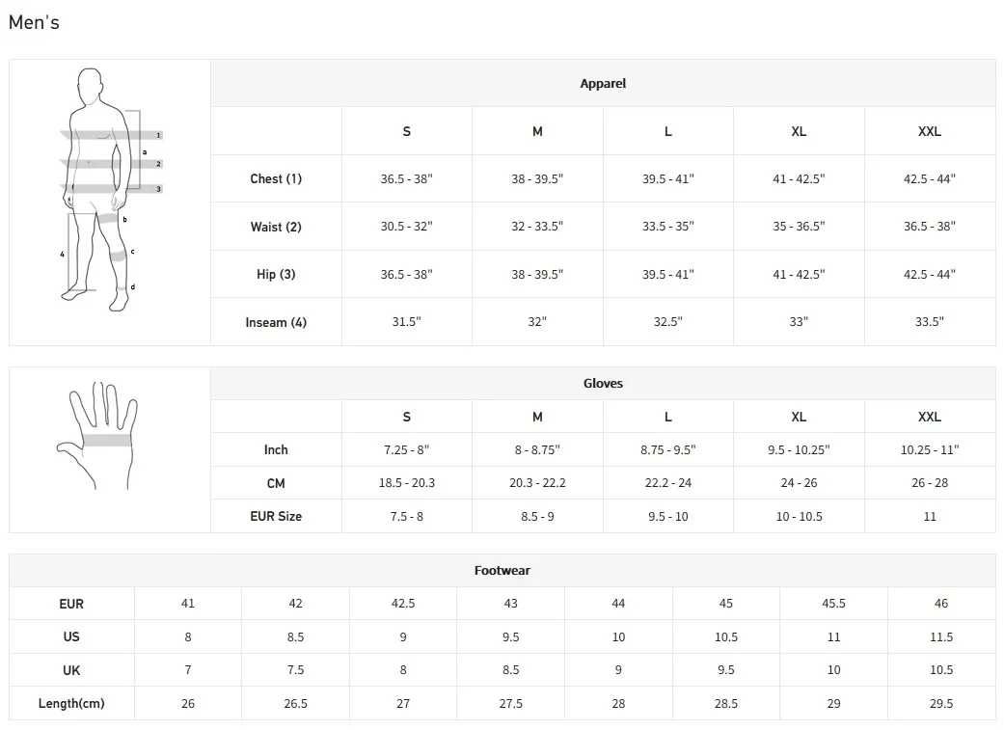The height and width of the screenshot is (730, 1004).
Task: Click the Men's section heading
Action: (x=34, y=22)
